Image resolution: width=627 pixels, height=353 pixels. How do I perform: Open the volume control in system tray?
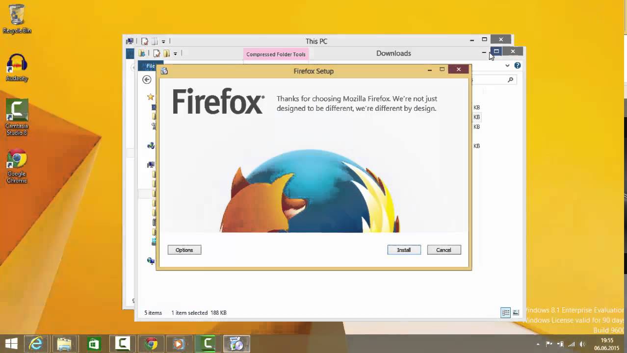click(x=583, y=344)
